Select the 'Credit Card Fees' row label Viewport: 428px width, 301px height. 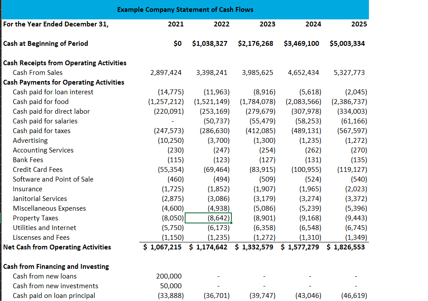(37, 170)
